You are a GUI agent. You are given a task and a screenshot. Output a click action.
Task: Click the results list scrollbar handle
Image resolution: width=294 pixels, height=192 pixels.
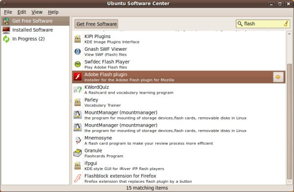(290, 122)
